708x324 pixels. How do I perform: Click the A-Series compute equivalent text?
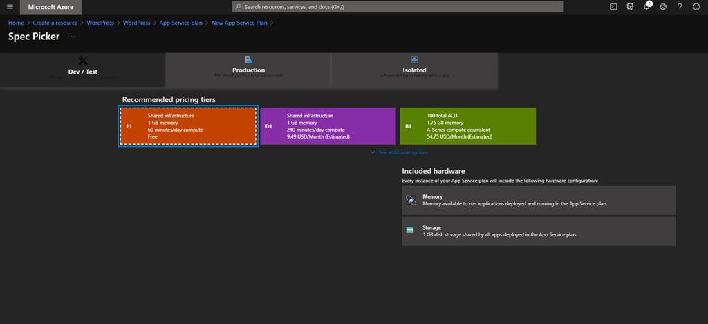click(x=459, y=130)
